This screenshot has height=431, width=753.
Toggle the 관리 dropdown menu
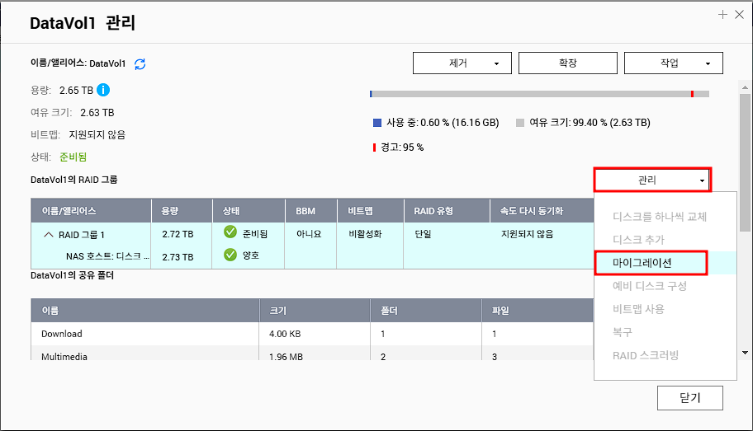pos(652,180)
